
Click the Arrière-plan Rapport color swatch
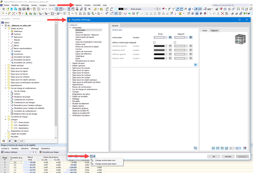point(179,37)
